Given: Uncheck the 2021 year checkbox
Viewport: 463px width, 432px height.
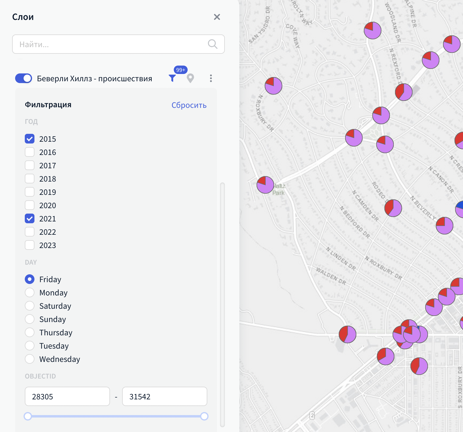Looking at the screenshot, I should pos(30,219).
